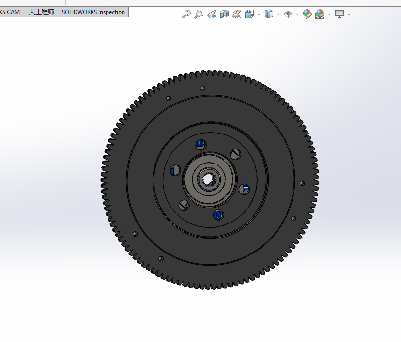Expand the Apply Scene dropdown arrow
This screenshot has width=401, height=342.
coord(329,14)
